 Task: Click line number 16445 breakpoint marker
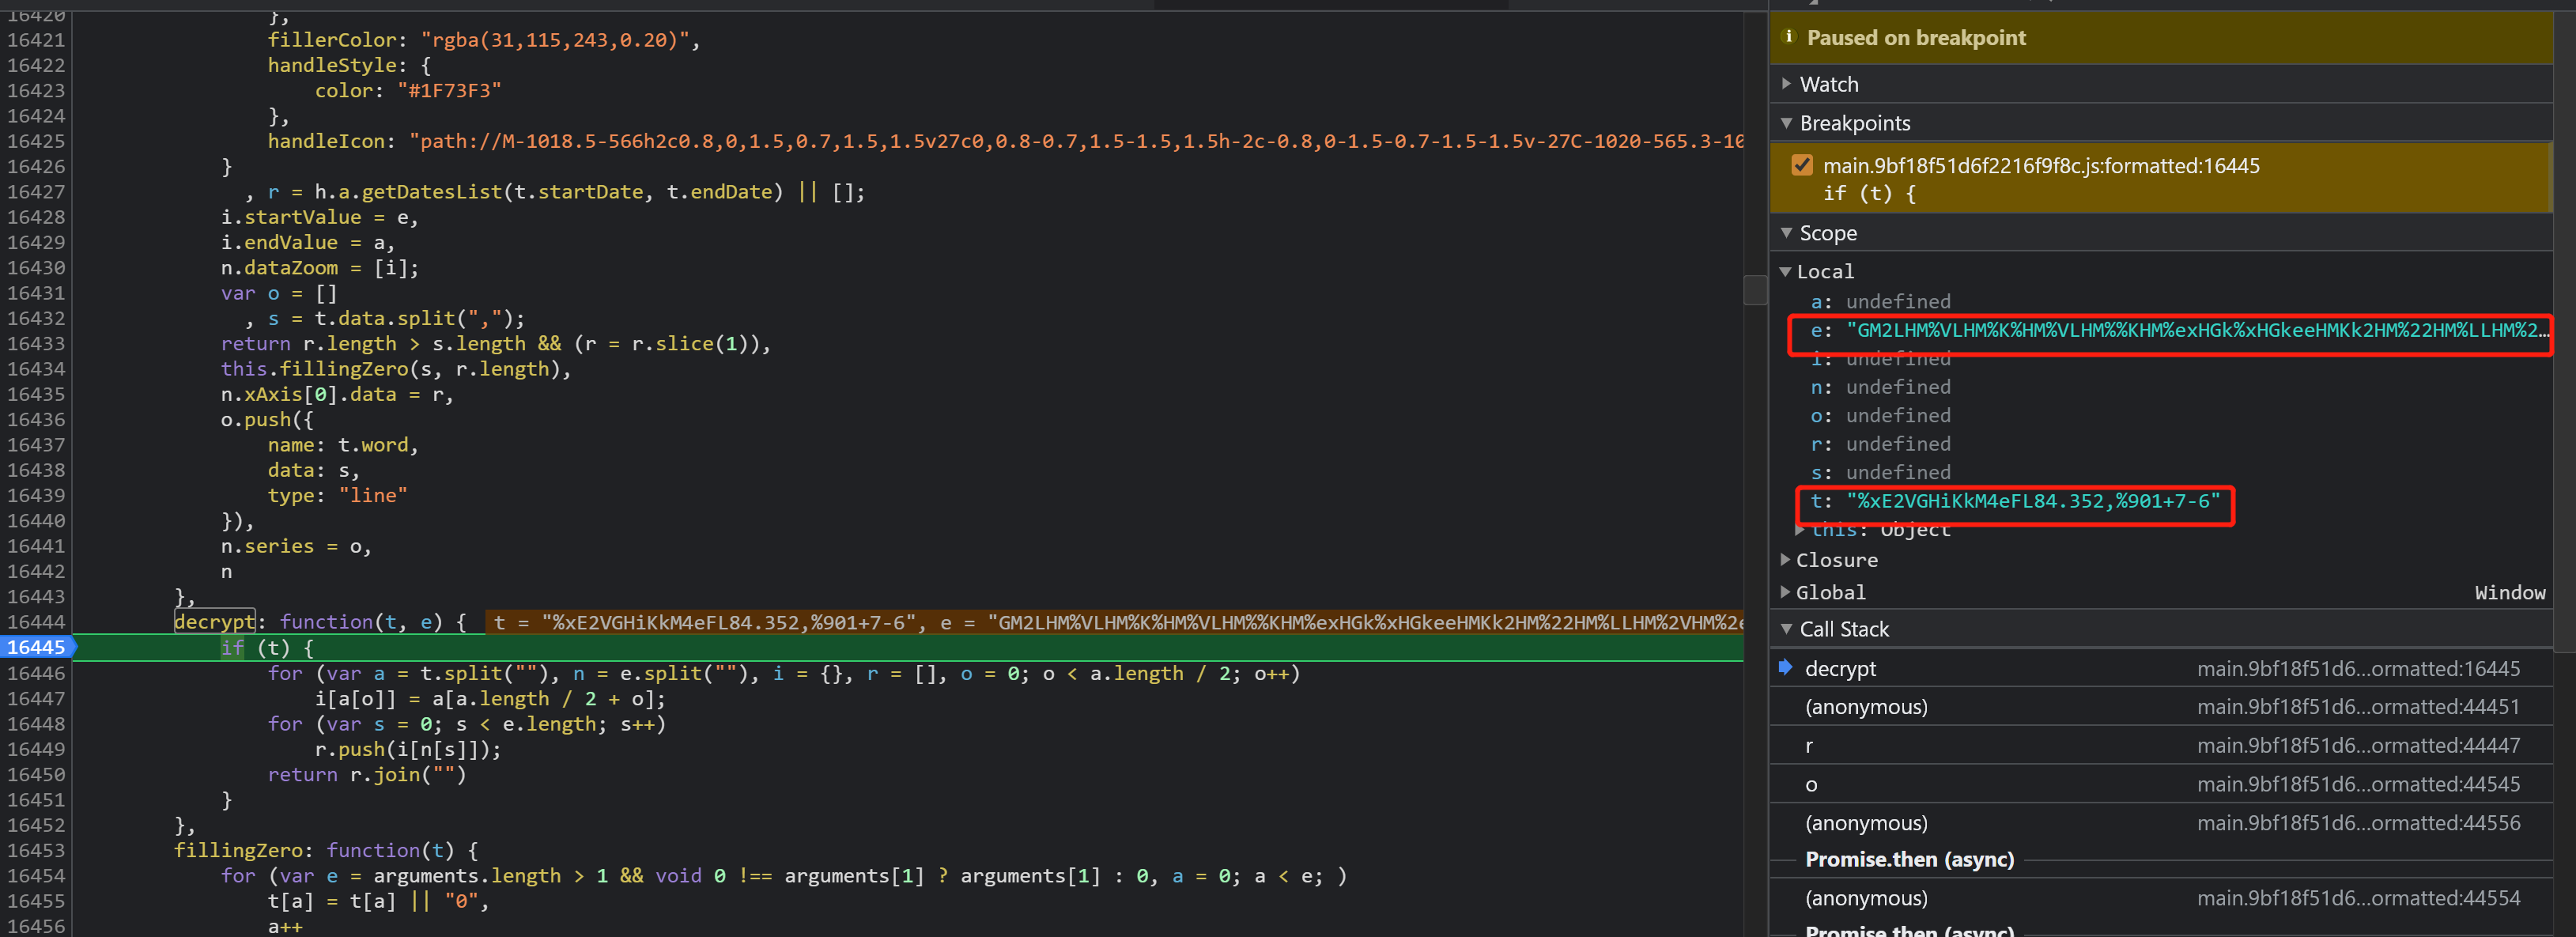(x=36, y=647)
